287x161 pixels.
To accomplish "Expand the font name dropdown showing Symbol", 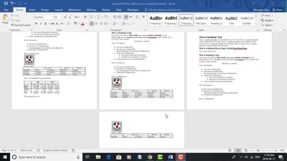I will click(x=52, y=17).
